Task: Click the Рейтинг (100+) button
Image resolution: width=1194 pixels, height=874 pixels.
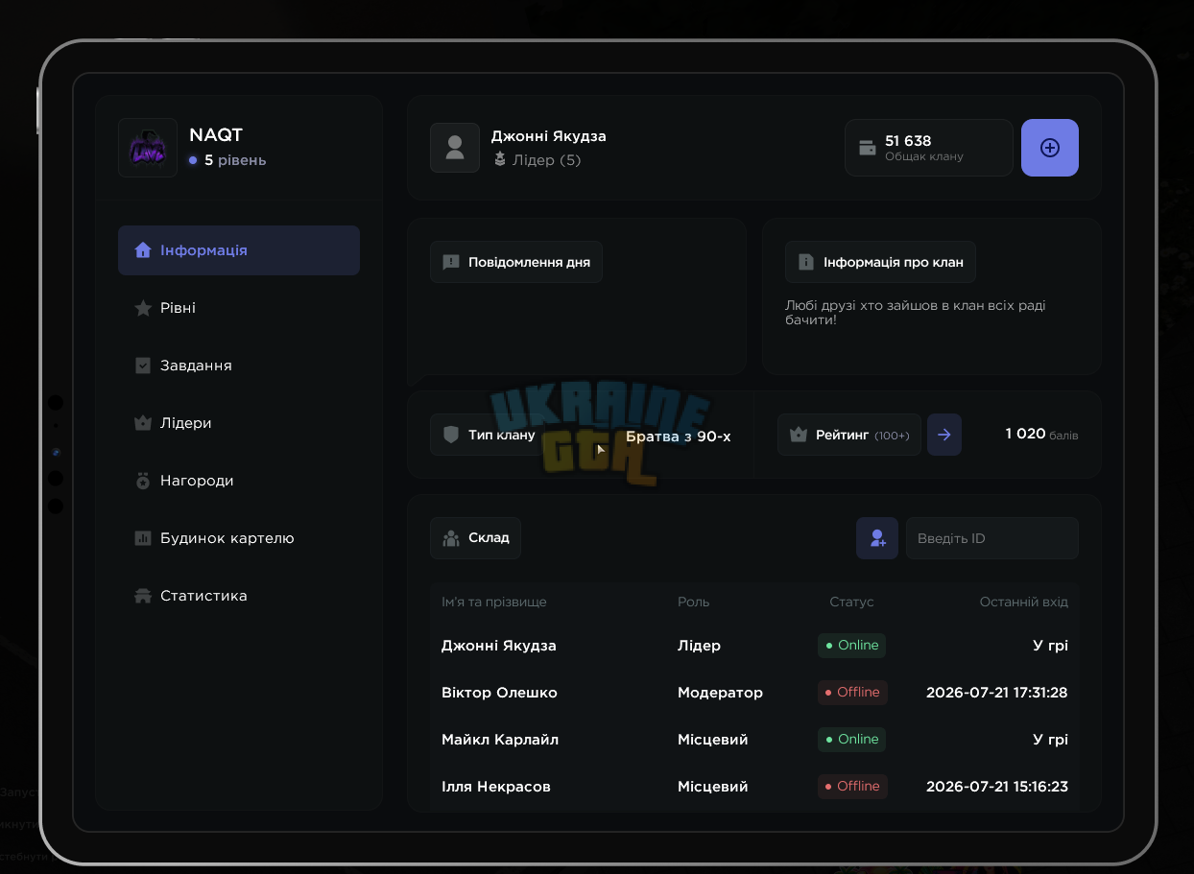Action: click(849, 435)
